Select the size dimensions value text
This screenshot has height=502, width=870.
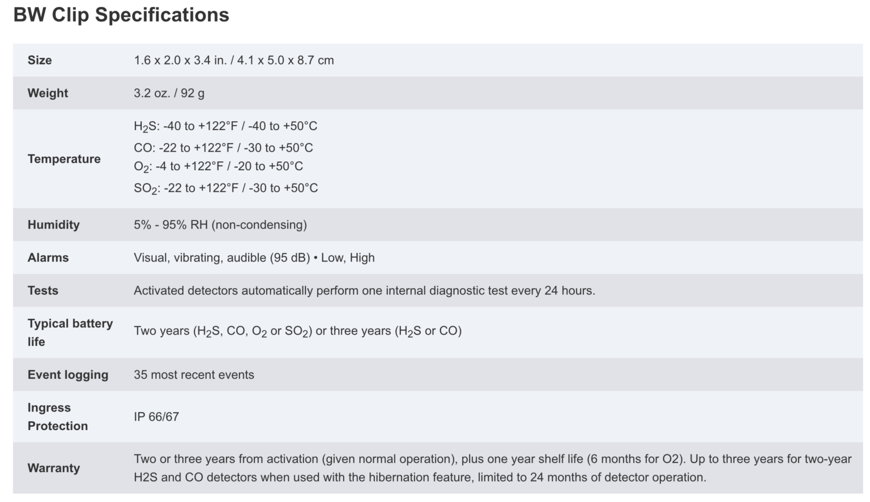233,60
